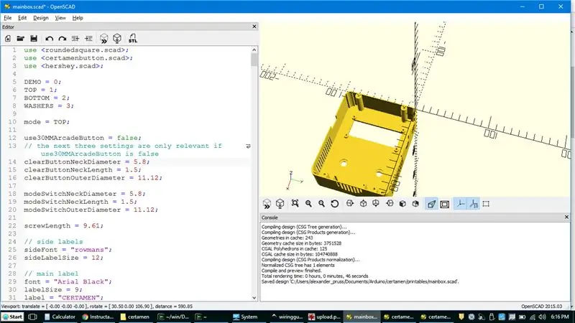Click the line 'screwLength = 9.61;'
The height and width of the screenshot is (323, 575).
click(x=64, y=226)
